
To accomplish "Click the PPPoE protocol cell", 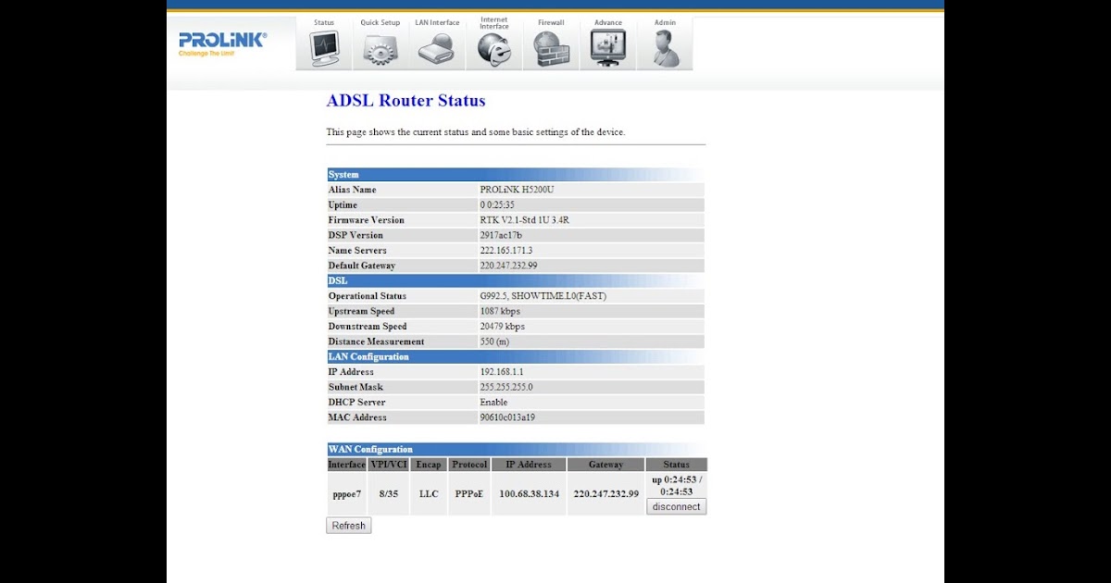I will pos(469,494).
